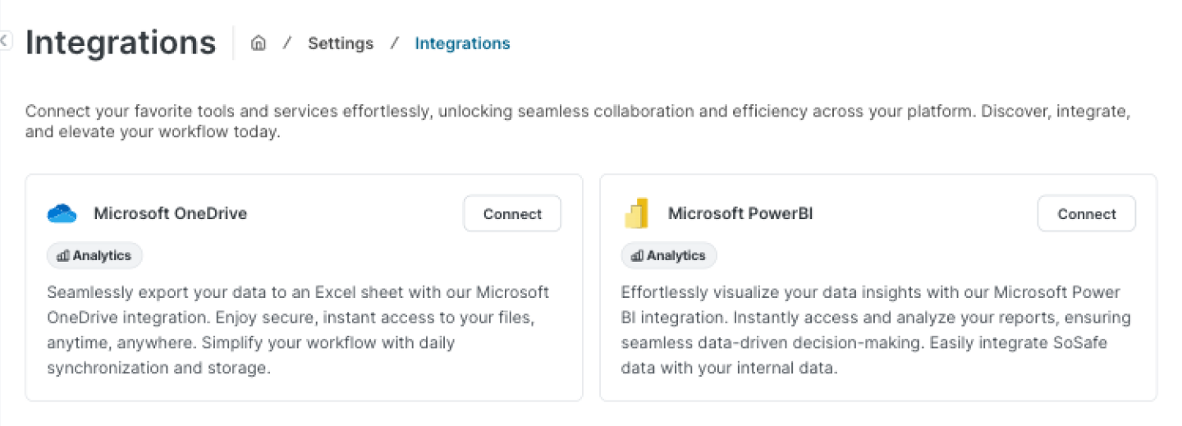Image resolution: width=1182 pixels, height=426 pixels.
Task: Click the slash separator before Integrations breadcrumb
Action: [395, 44]
